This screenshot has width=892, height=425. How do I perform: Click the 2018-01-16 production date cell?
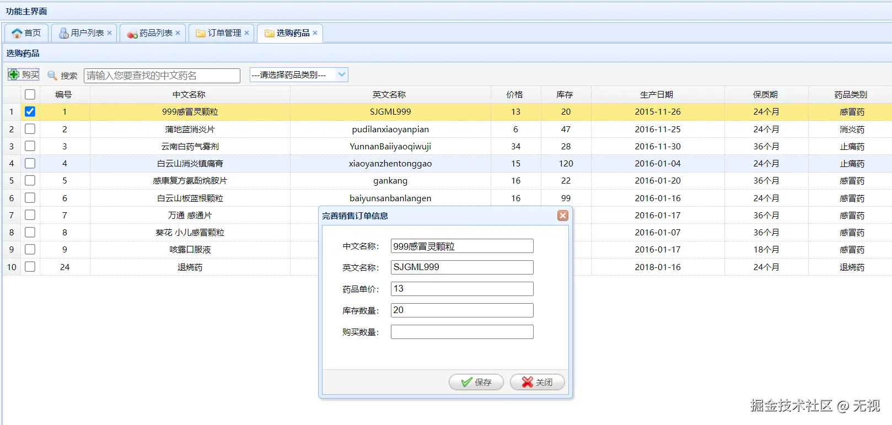(x=658, y=267)
